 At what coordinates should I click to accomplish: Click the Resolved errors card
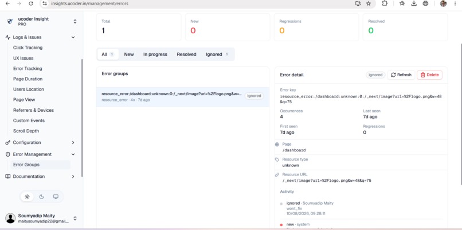pos(405,27)
